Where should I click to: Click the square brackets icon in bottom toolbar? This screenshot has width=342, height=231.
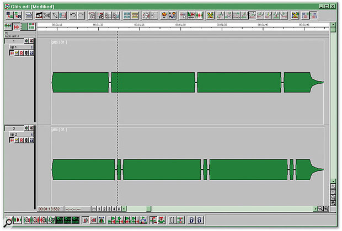click(172, 220)
